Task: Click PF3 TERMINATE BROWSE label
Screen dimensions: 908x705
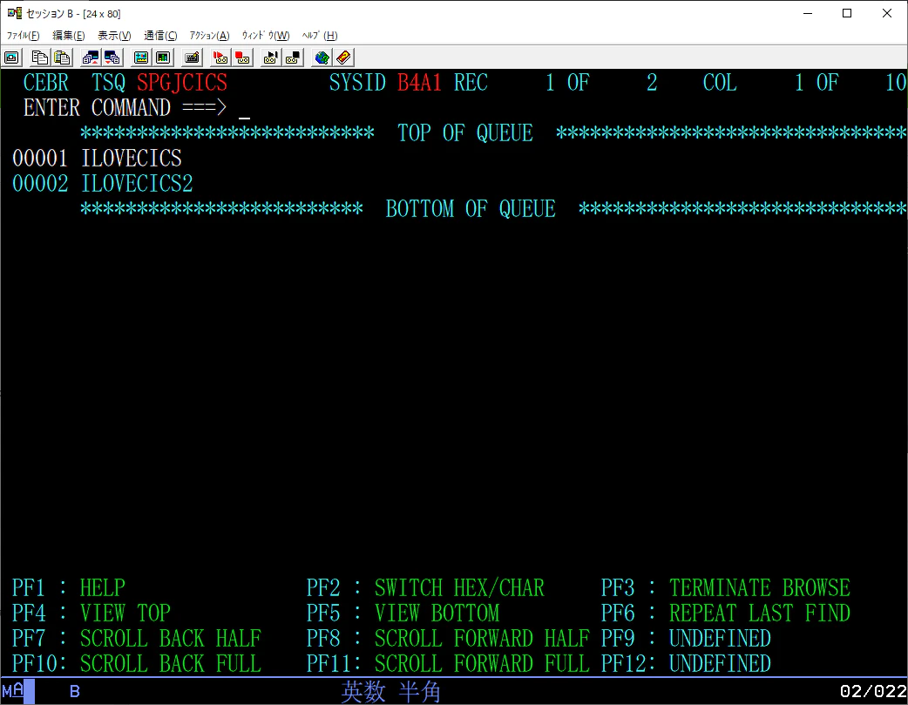Action: click(x=725, y=587)
